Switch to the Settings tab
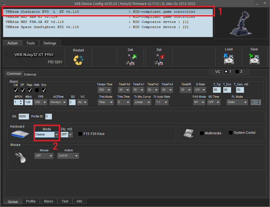The width and height of the screenshot is (270, 207). click(x=50, y=43)
